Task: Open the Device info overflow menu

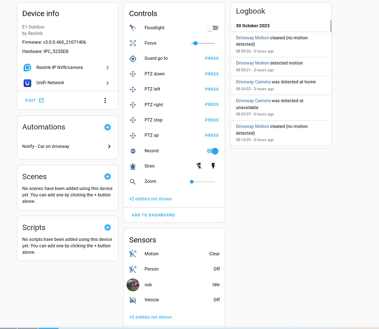Action: tap(105, 100)
